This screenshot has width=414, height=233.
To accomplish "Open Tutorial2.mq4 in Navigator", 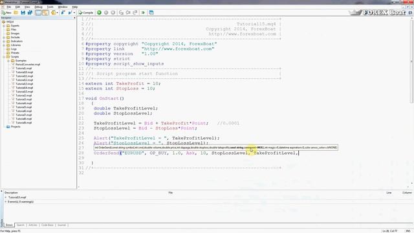I will click(23, 96).
